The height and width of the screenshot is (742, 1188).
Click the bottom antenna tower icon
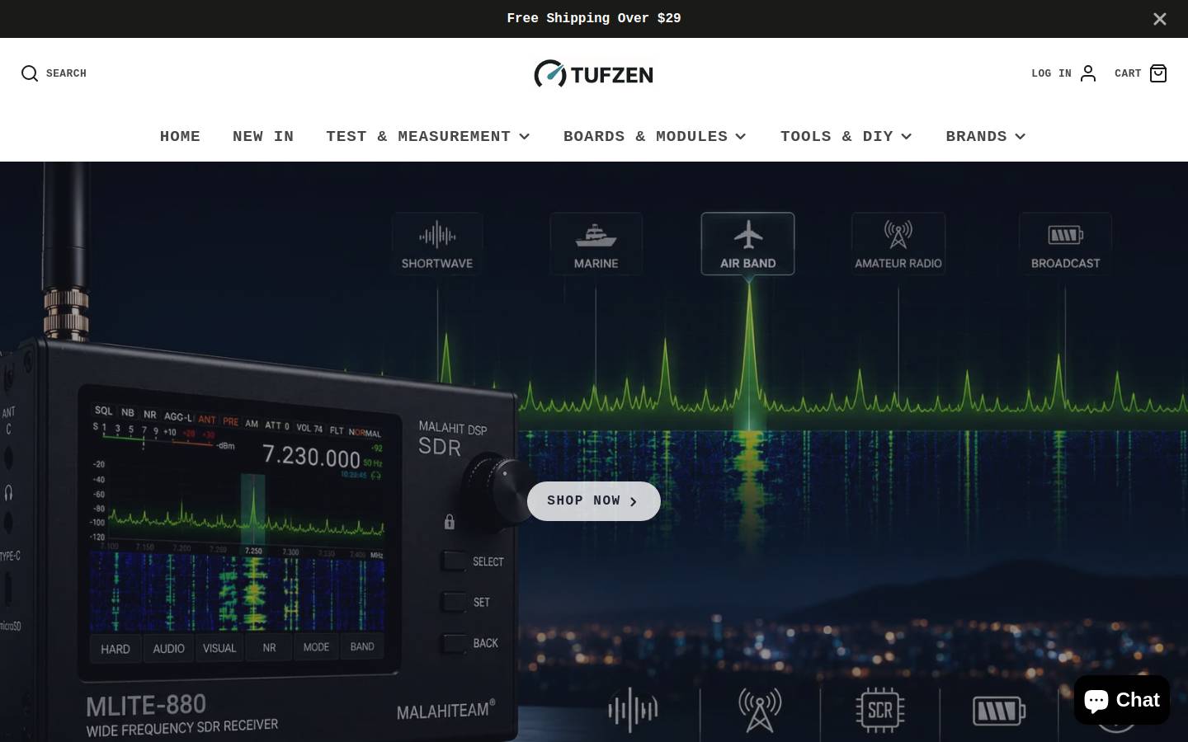pyautogui.click(x=760, y=710)
